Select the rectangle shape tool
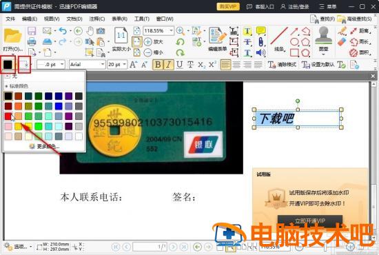 [x=294, y=52]
